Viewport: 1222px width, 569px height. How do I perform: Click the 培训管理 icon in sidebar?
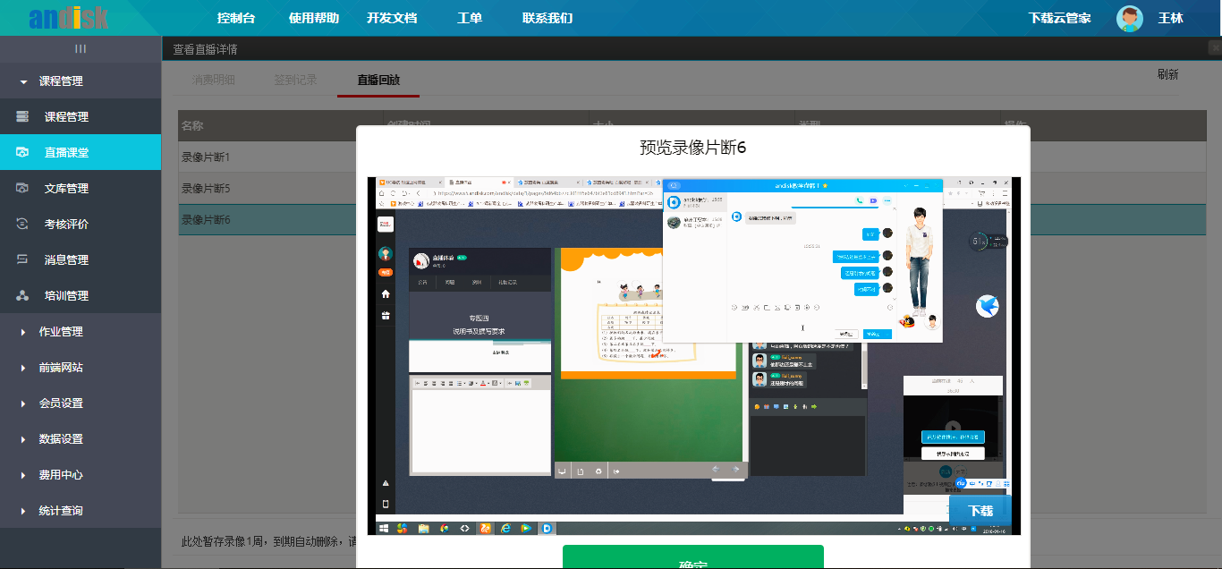23,296
